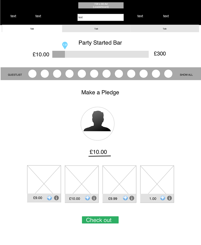Show info icon on the £10.00 item card
Screen dimensions: 201x245
pos(94,198)
